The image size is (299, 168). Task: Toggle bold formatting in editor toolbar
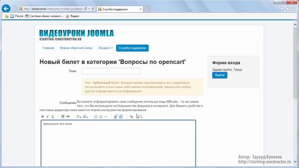[43, 117]
